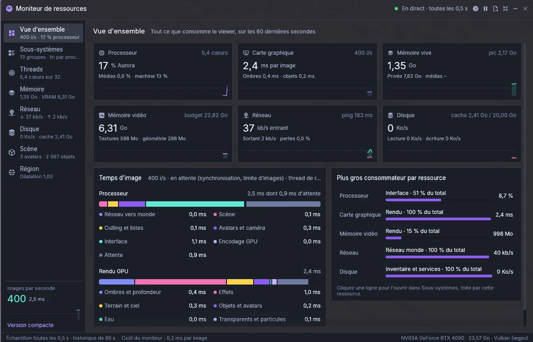Click the 400 images par seconde value

pos(17,299)
